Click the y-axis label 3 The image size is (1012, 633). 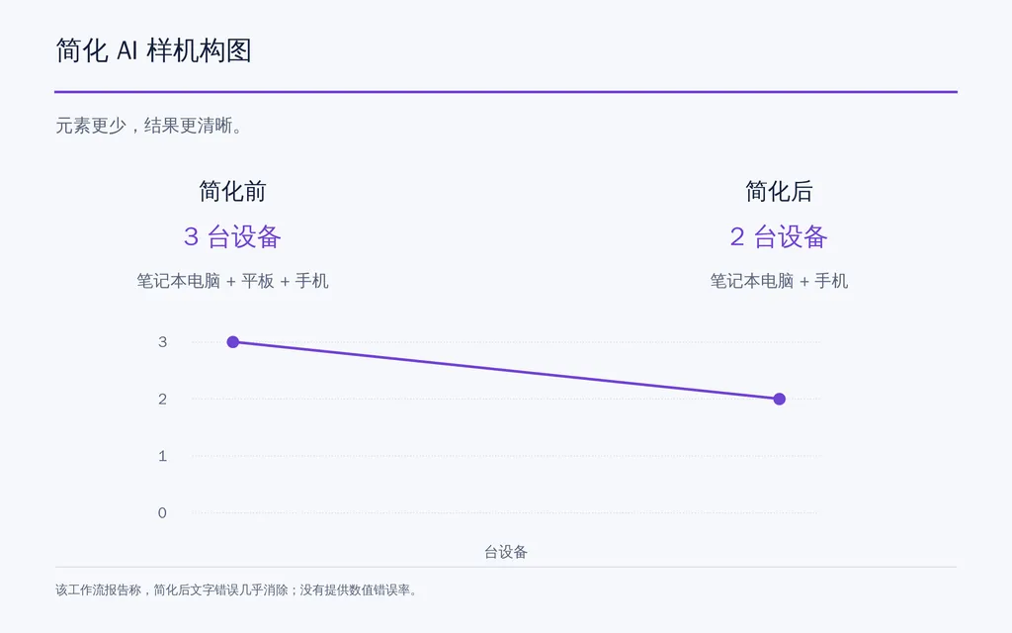coord(163,341)
